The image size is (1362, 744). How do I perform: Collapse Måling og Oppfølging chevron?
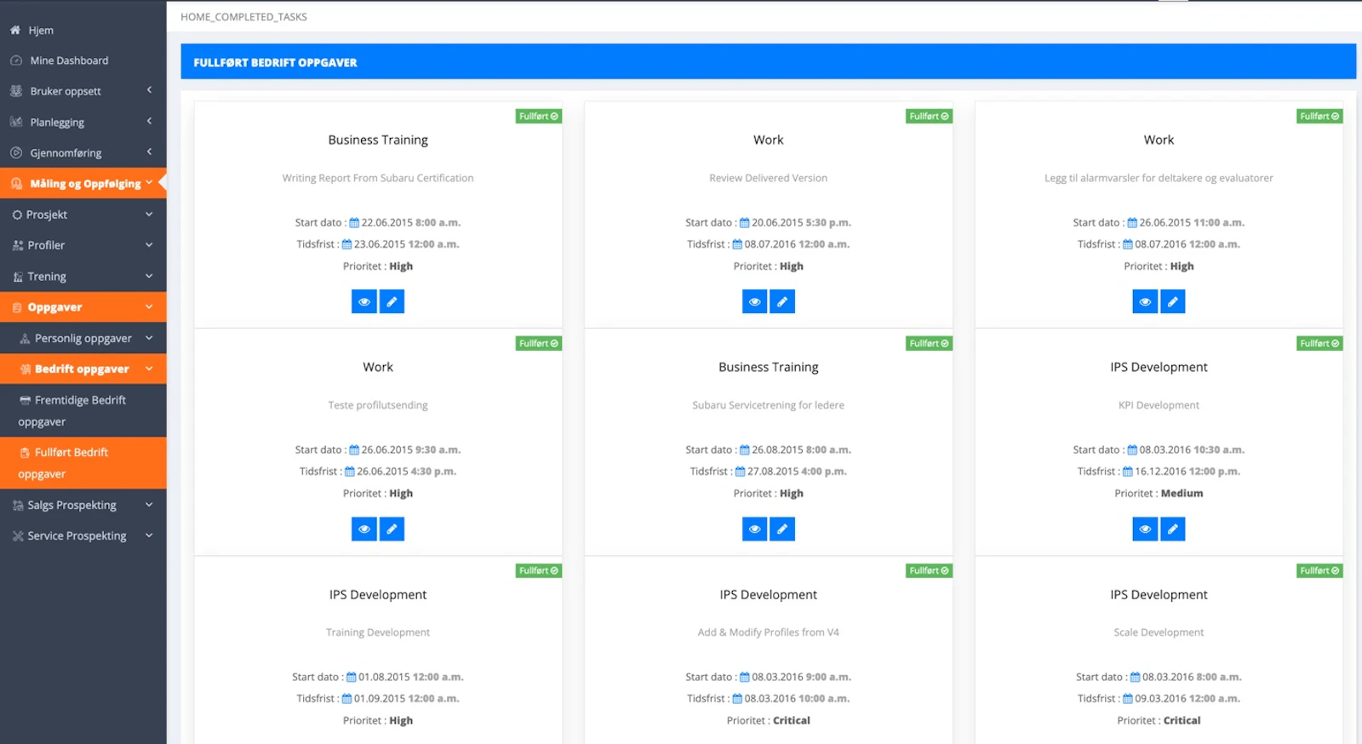tap(149, 182)
